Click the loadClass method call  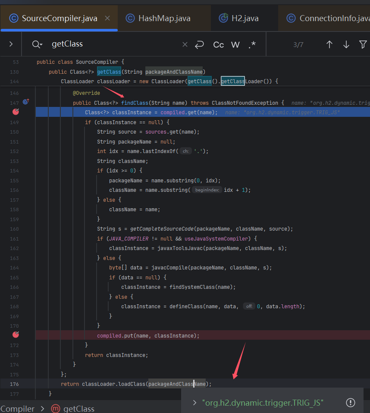coord(132,384)
